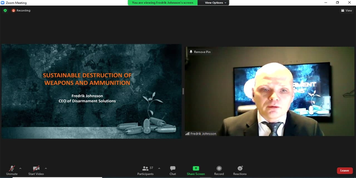The height and width of the screenshot is (178, 356).
Task: Open the Chat panel
Action: tap(173, 170)
